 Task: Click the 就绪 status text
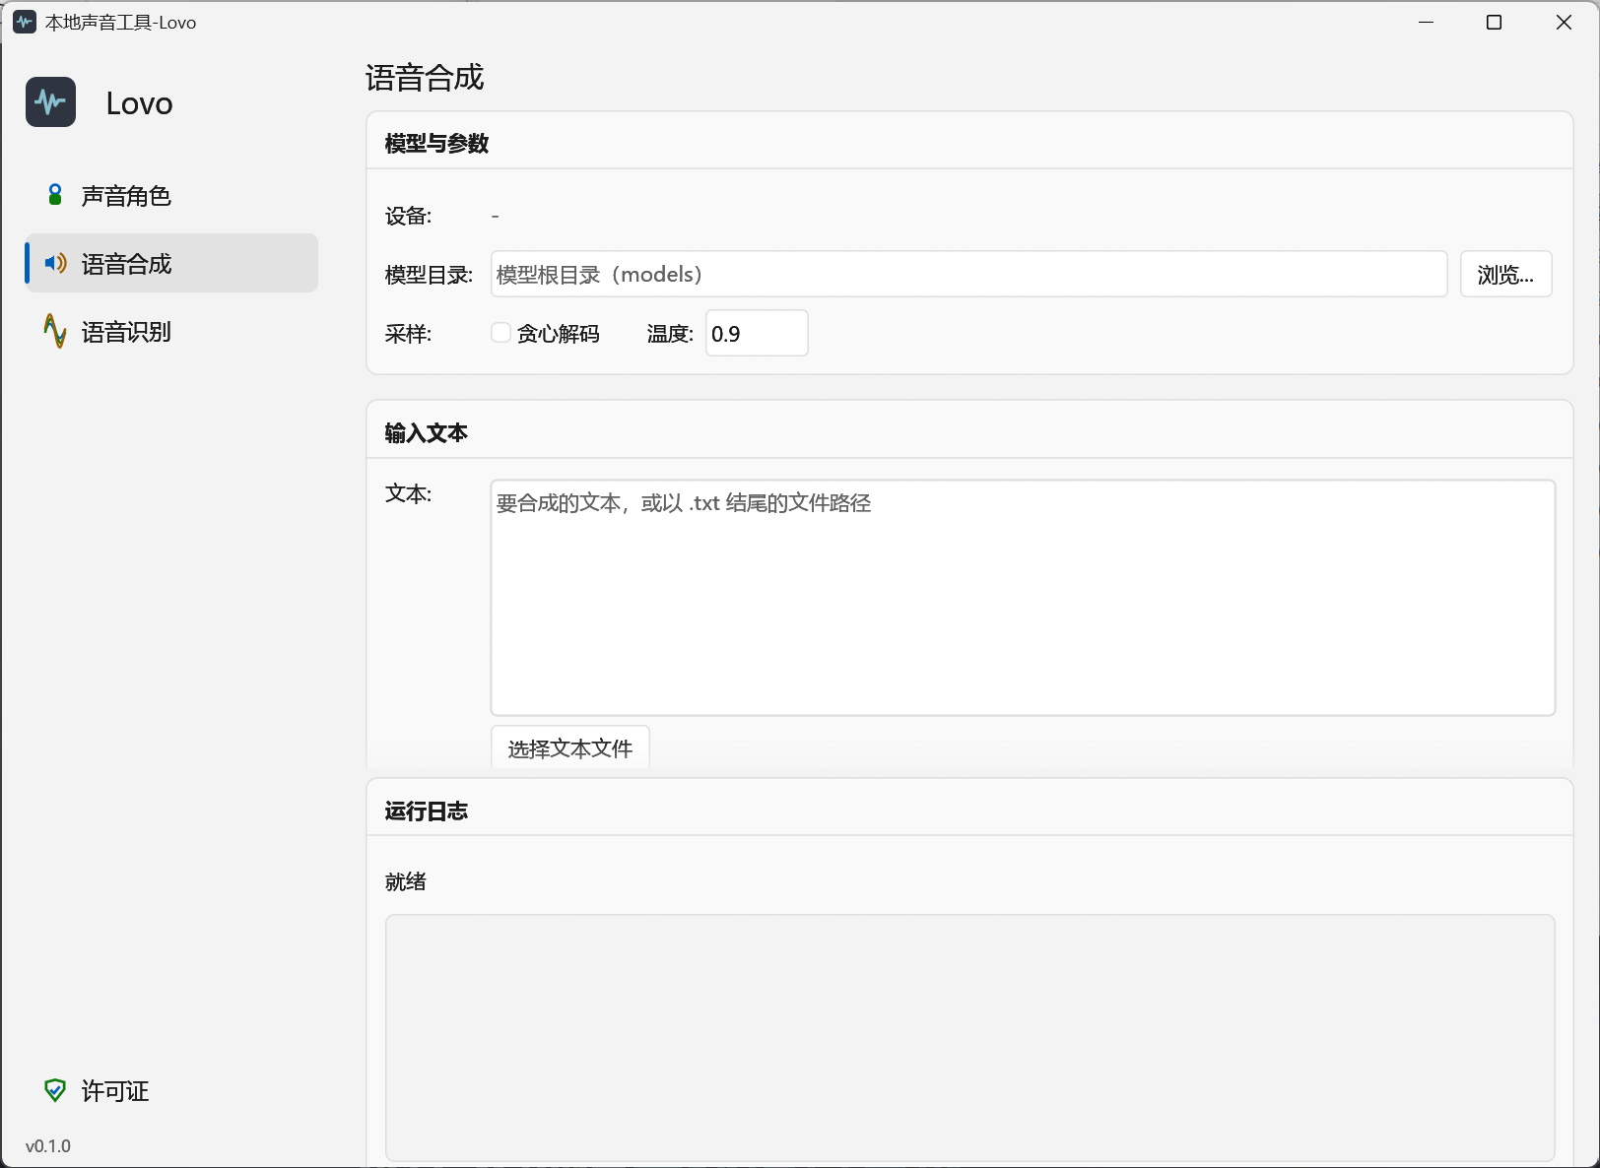(x=405, y=881)
